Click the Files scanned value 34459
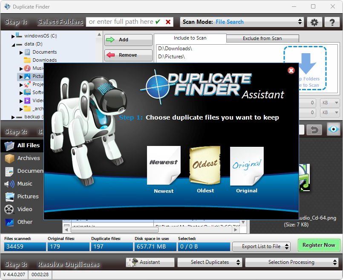Screen dimensions: 343x280 (x=25, y=246)
